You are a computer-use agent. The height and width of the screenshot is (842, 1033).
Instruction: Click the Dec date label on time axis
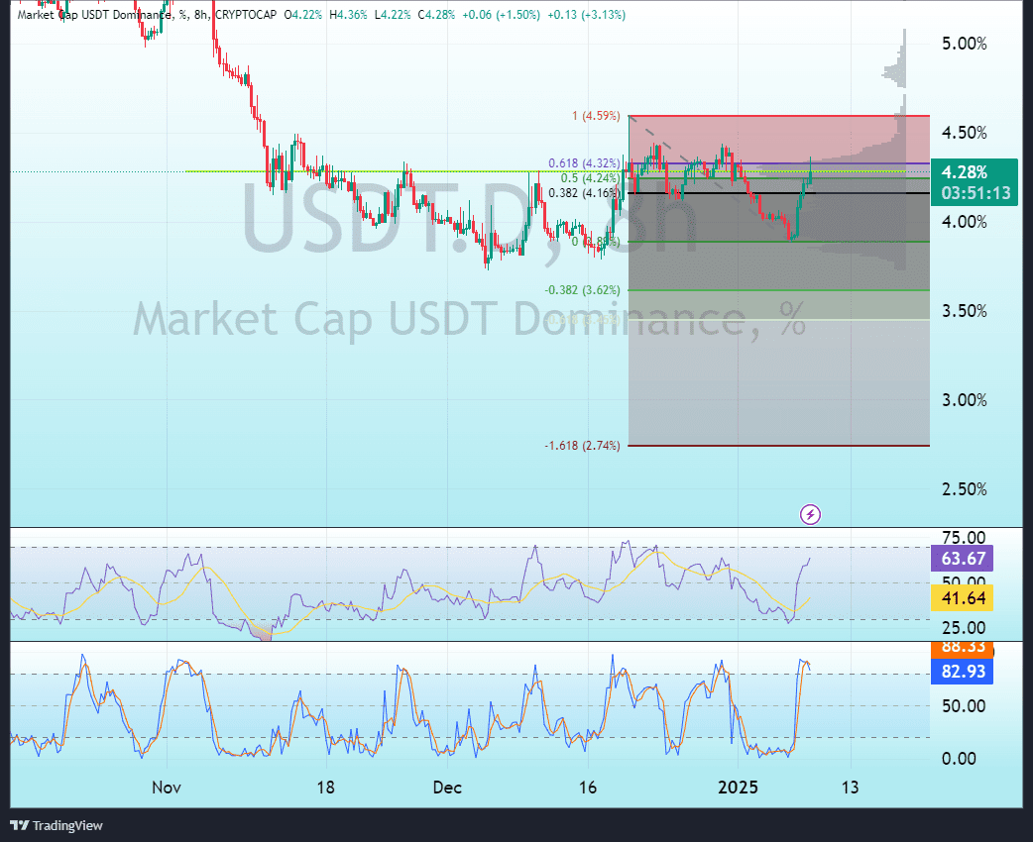point(447,788)
